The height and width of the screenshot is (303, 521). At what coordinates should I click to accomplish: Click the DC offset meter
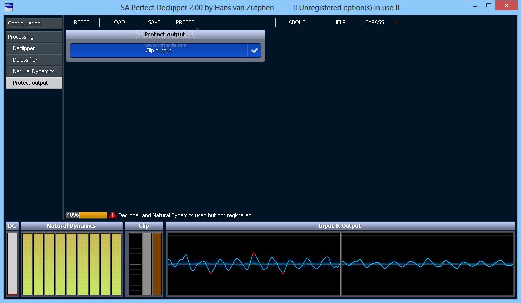pos(12,264)
